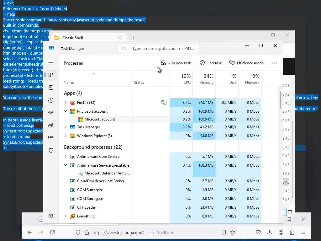321x241 pixels.
Task: Collapse Antimalware Service Executable group
Action: click(66, 165)
